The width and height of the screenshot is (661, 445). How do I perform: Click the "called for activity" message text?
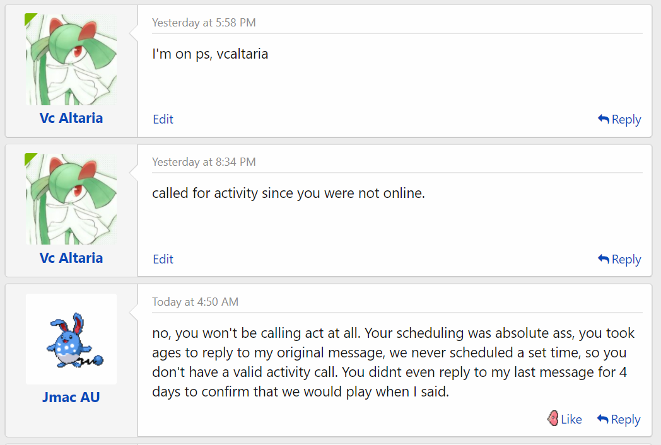(x=288, y=194)
